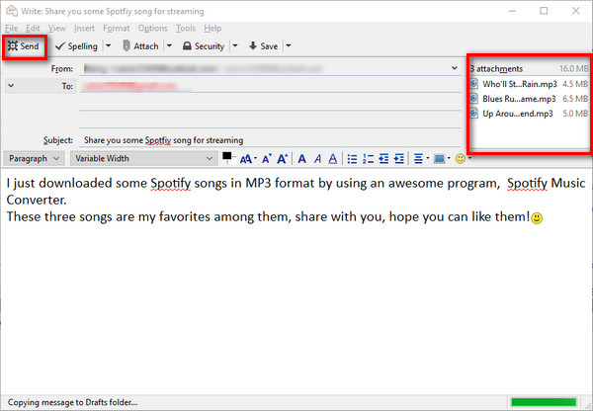
Task: Toggle bold formatting
Action: tap(301, 159)
